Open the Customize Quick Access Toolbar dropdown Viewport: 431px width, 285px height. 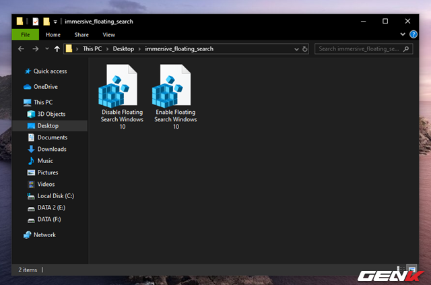pos(55,22)
